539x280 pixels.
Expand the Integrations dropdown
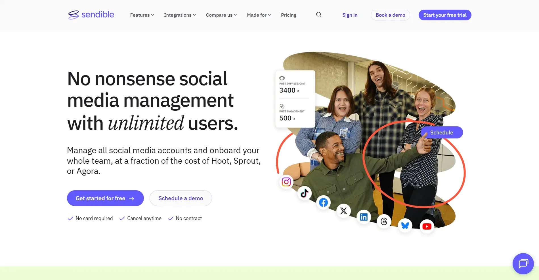tap(180, 15)
